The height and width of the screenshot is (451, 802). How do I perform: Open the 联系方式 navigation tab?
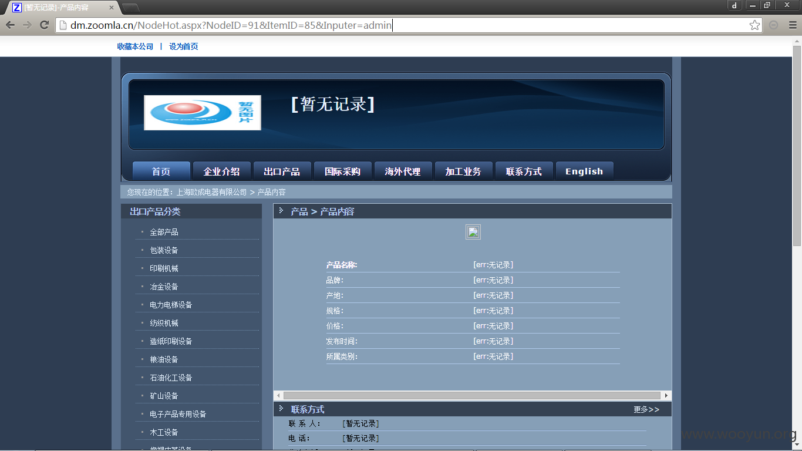pos(524,171)
